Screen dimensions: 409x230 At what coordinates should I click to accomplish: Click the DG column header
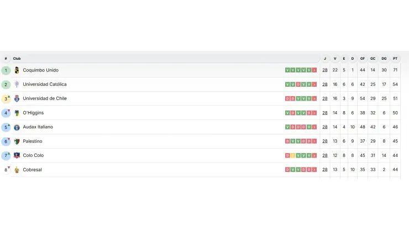tap(384, 59)
